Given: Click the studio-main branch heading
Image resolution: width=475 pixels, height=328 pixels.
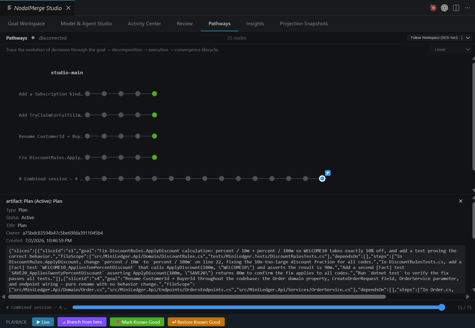Looking at the screenshot, I should tap(67, 72).
